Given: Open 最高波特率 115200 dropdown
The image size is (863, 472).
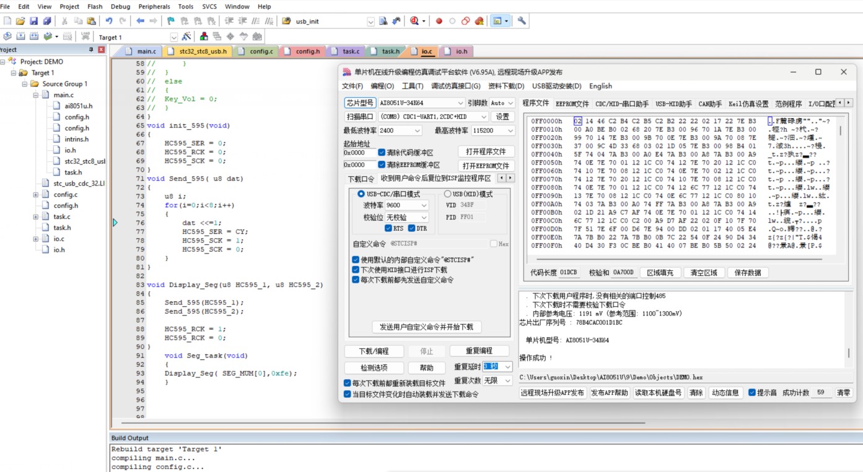Looking at the screenshot, I should [510, 131].
